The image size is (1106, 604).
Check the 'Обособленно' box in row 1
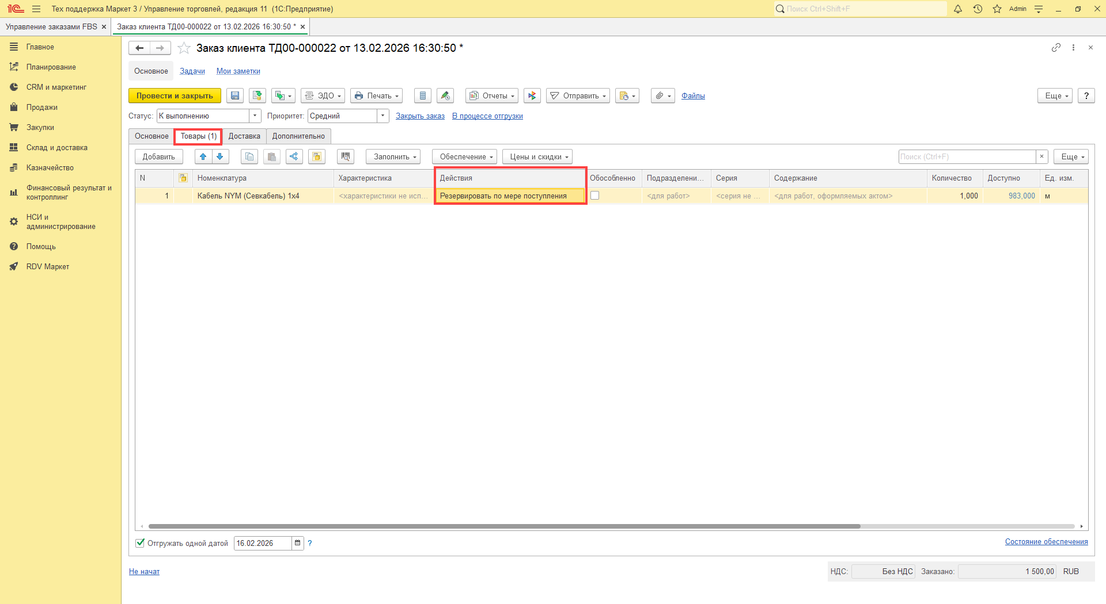tap(595, 196)
